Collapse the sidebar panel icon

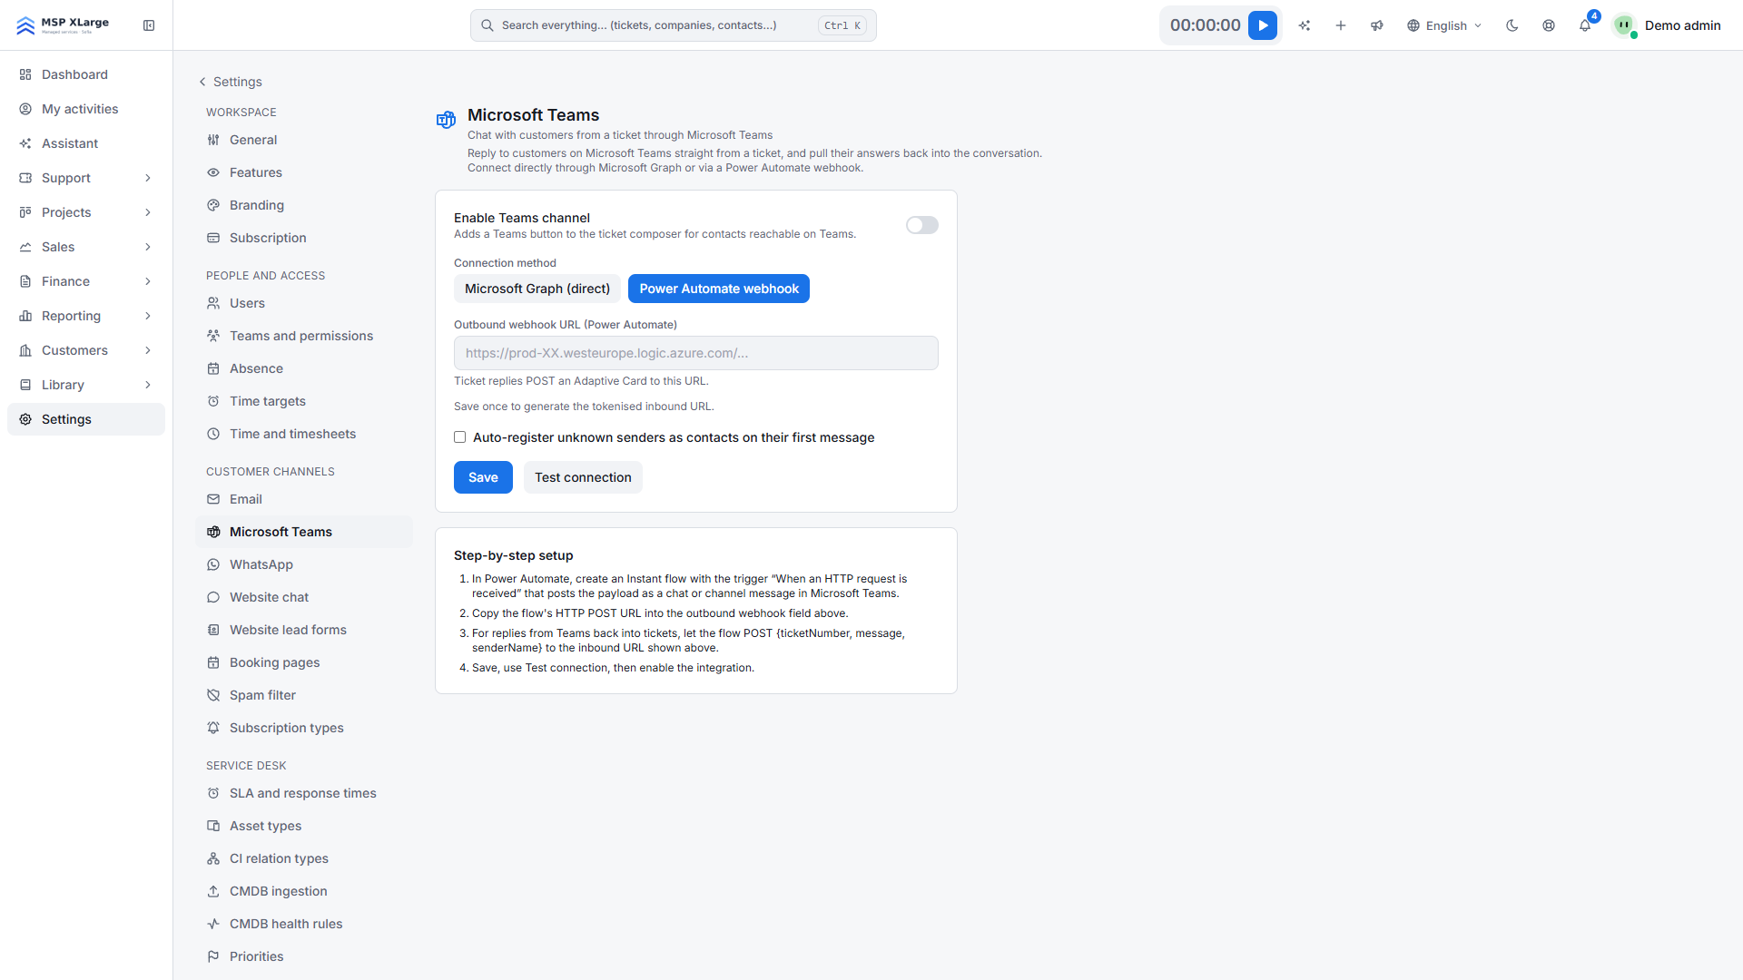tap(149, 25)
